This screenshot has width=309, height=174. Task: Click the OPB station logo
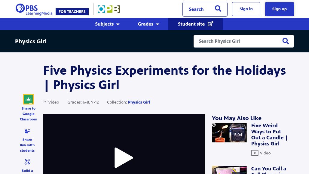[x=109, y=9]
